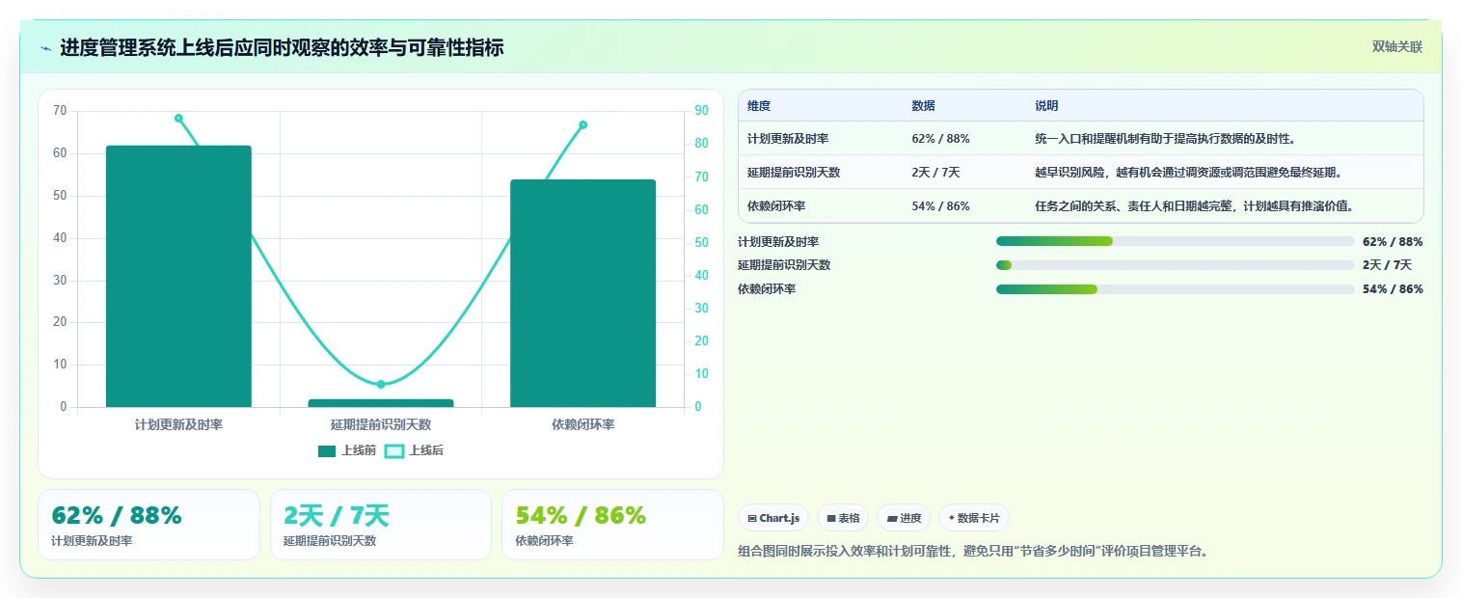1462x598 pixels.
Task: Click progress value 2天 / 7天 at right
Action: tap(1387, 265)
